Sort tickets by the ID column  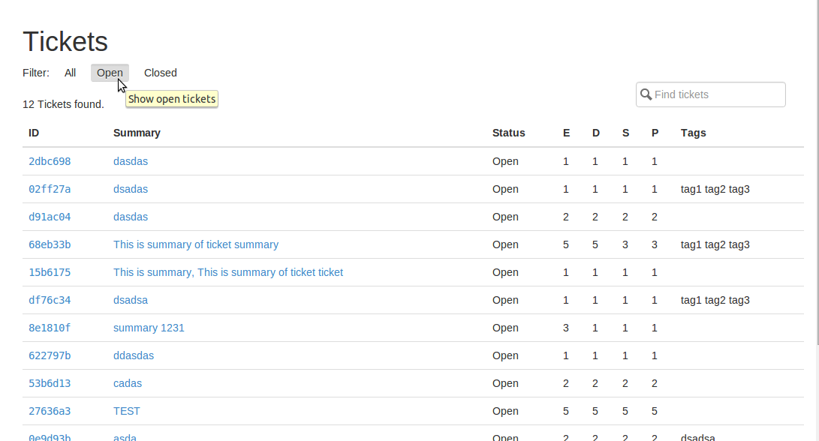(33, 133)
